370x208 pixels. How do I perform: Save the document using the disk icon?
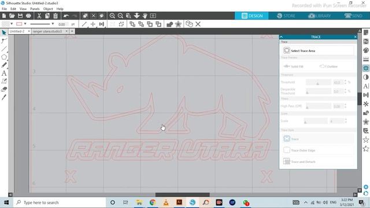[x=20, y=16]
